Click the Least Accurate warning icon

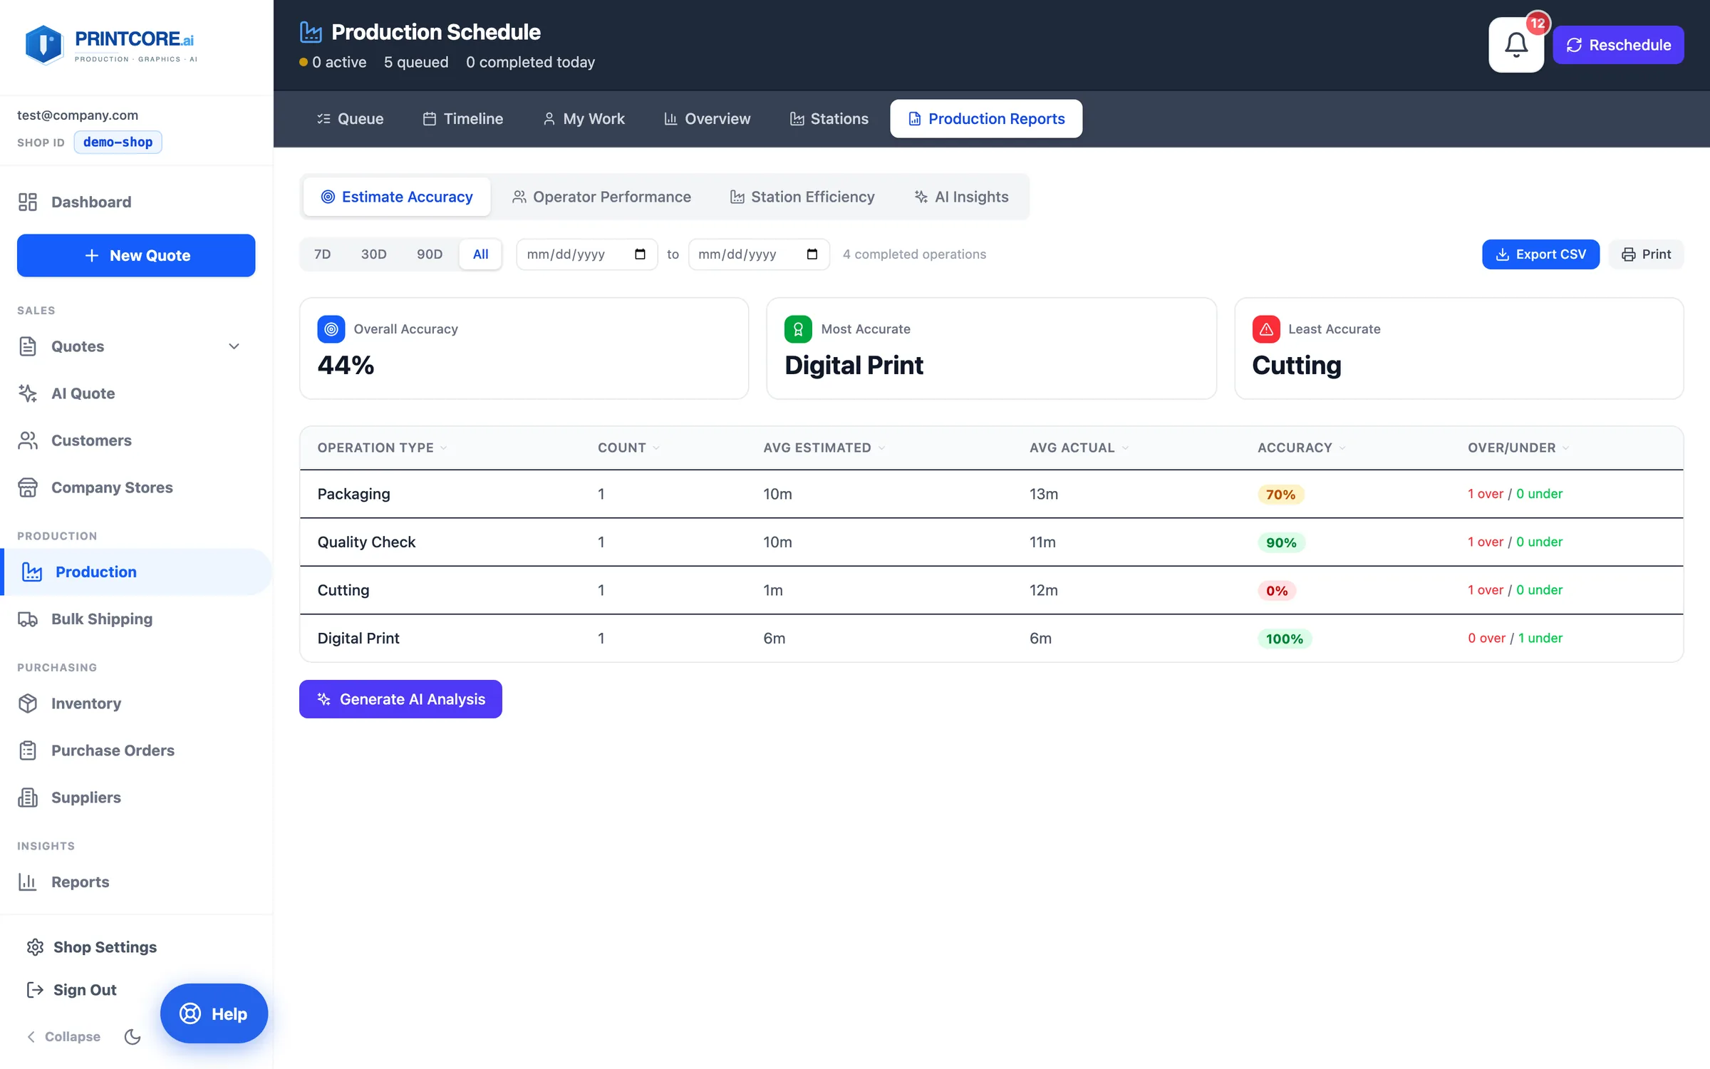point(1266,329)
